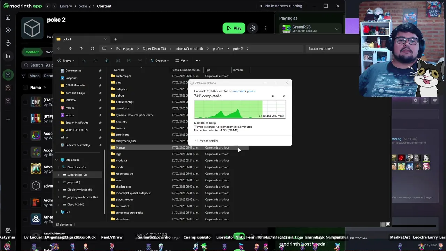
Task: Select the shaderpacks folder
Action: 123,187
